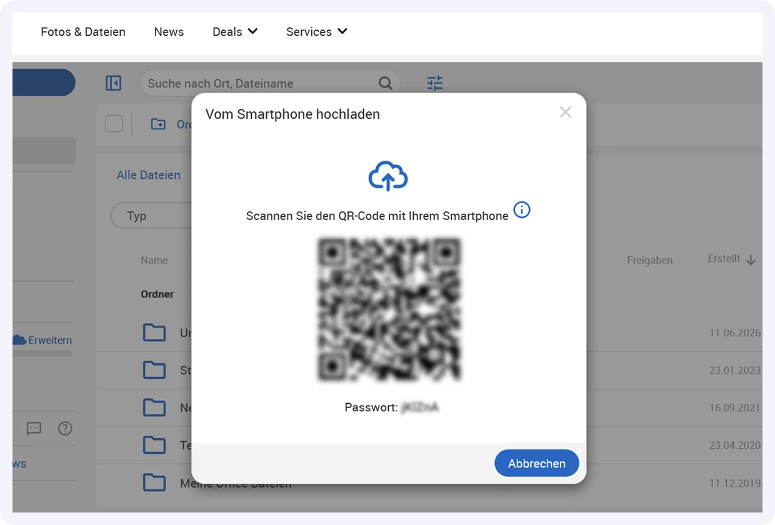Click the Suche nach Ort, Dateiname field
Viewport: 775px width, 525px height.
coord(270,83)
